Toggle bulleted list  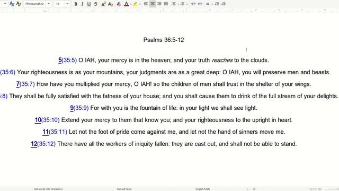click(x=173, y=4)
